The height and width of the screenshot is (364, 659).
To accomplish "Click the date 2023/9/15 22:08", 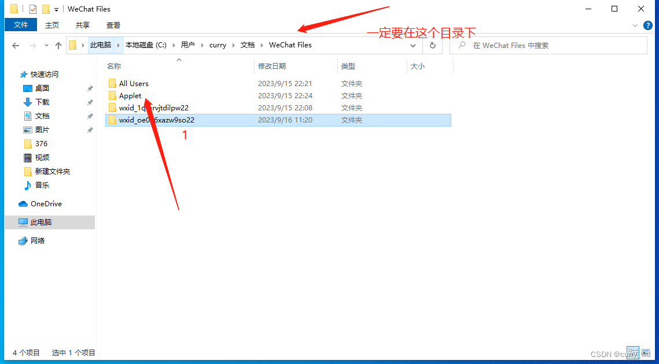I will (x=285, y=108).
